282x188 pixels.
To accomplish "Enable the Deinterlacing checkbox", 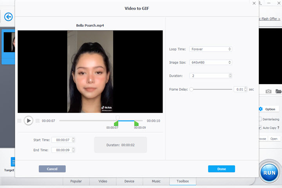I will (x=260, y=119).
